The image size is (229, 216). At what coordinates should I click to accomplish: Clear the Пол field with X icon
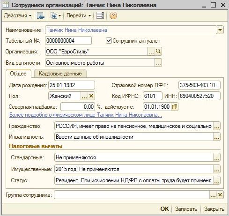(91, 96)
